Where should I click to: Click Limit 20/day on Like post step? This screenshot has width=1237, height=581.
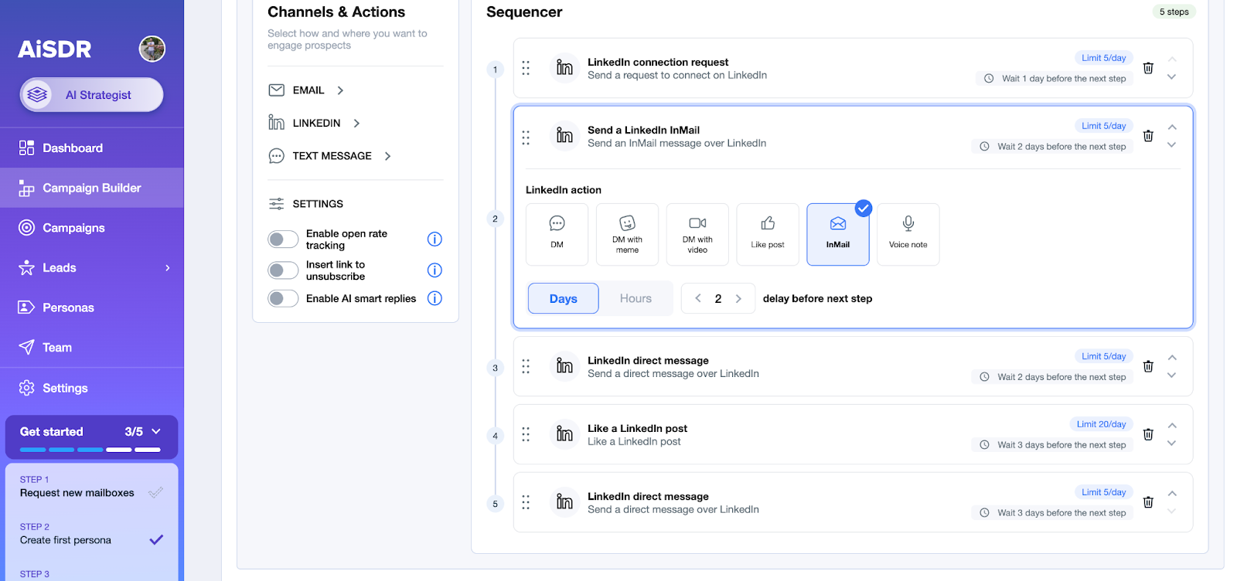pos(1101,424)
